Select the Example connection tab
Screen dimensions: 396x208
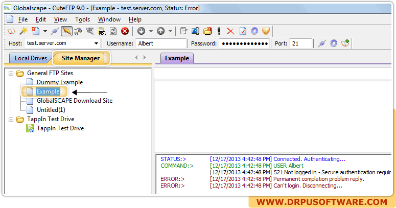pyautogui.click(x=177, y=58)
